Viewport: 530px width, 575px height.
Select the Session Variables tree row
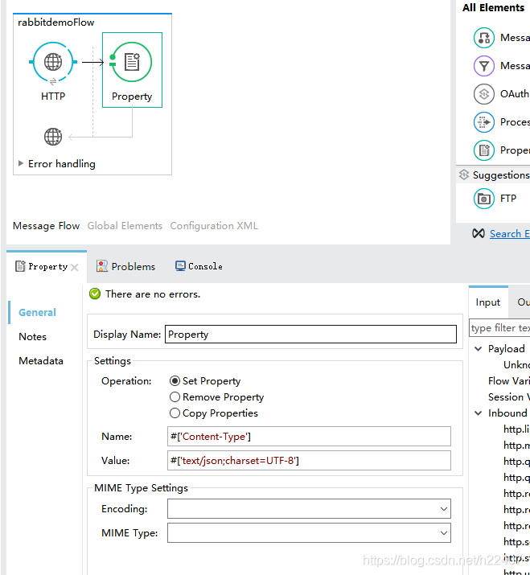(x=509, y=397)
